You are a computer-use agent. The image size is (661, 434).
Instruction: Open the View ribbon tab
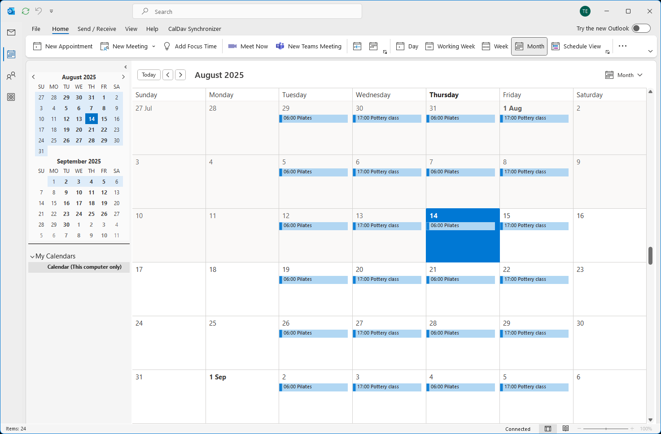coord(131,29)
